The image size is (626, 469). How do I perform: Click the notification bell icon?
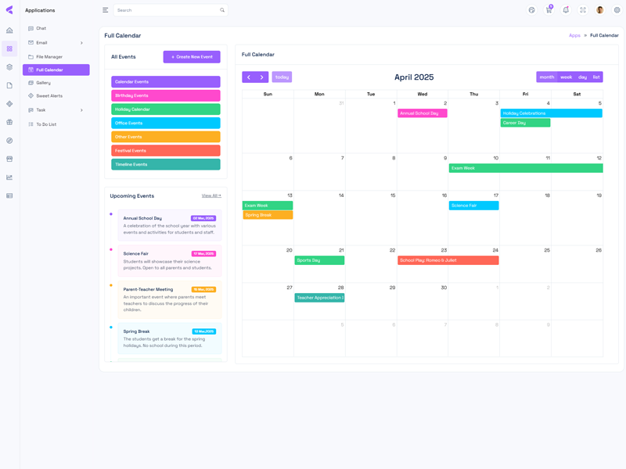566,10
